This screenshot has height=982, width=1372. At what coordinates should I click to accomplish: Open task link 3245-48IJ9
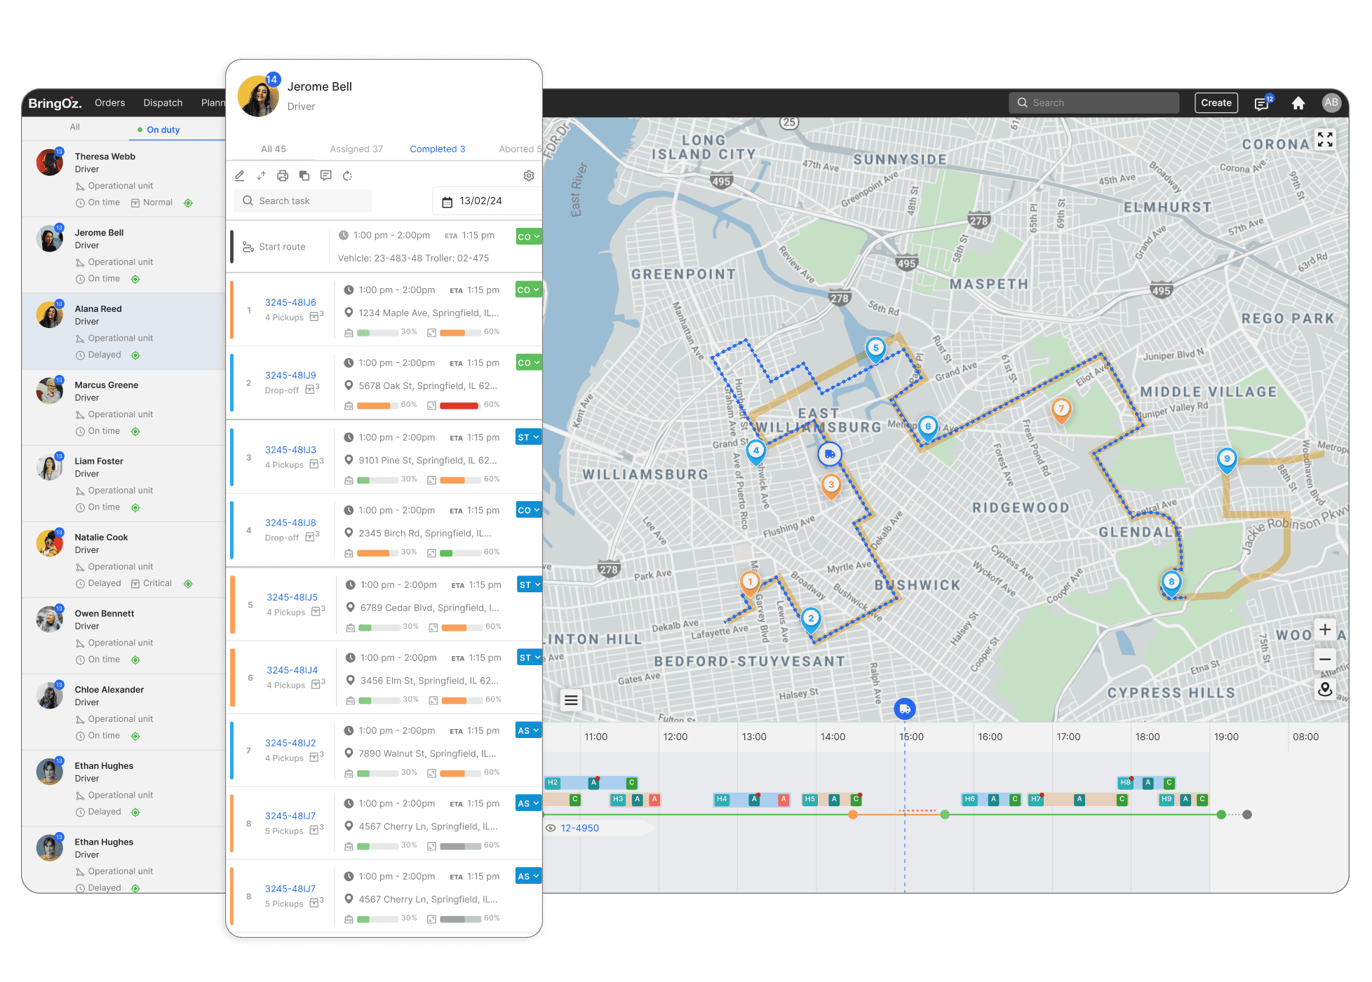pyautogui.click(x=290, y=375)
